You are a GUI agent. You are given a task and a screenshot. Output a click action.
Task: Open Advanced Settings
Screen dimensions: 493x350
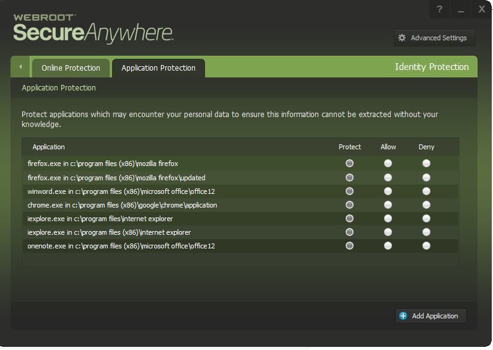pos(435,38)
